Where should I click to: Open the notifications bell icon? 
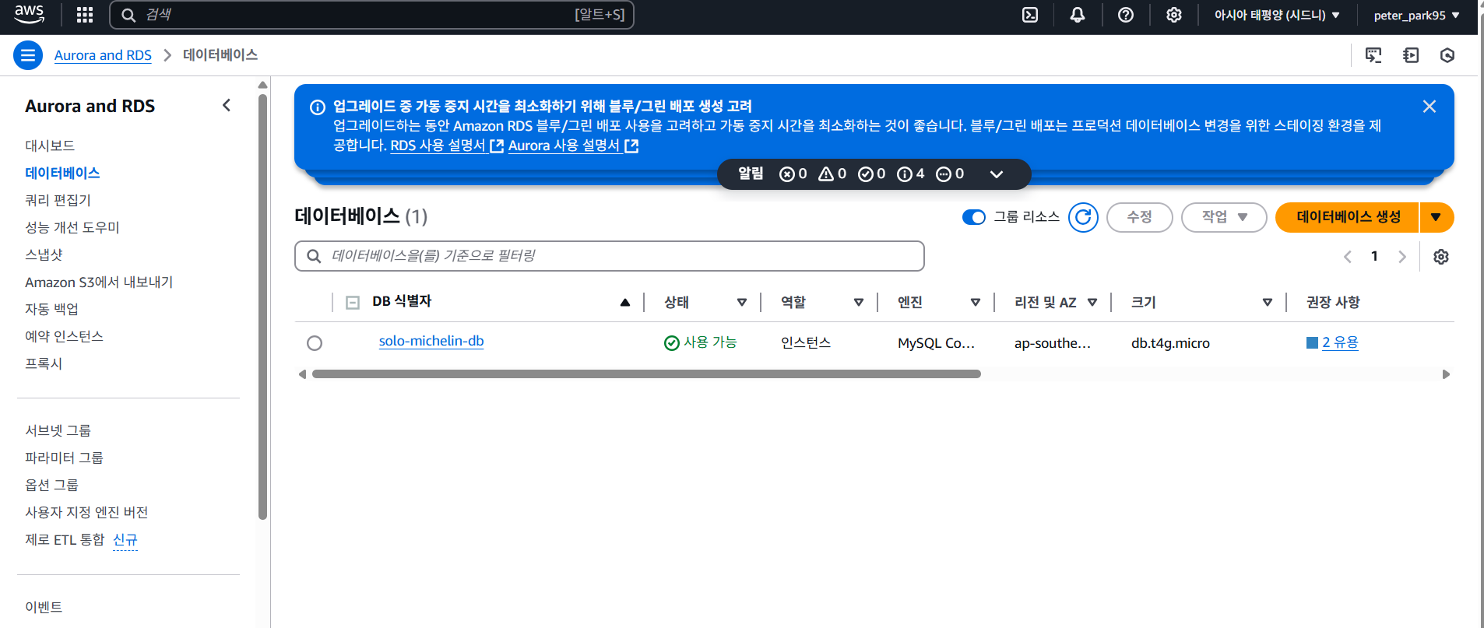(1078, 15)
